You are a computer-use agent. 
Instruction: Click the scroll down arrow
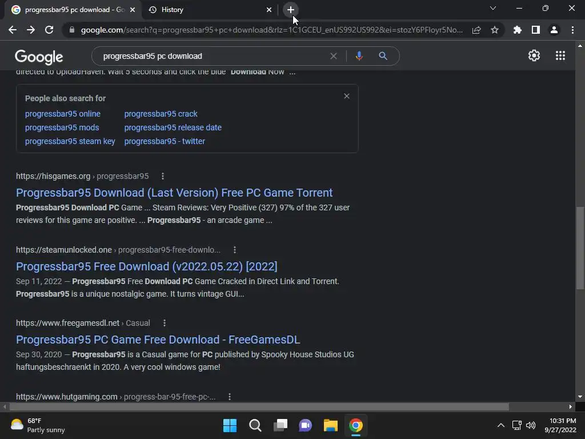coord(580,397)
